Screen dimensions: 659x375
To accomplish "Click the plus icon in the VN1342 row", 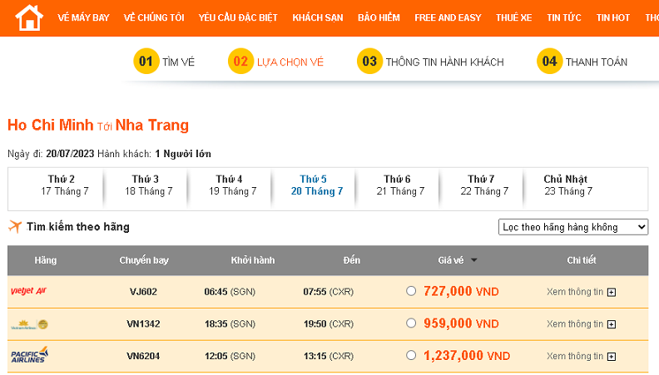I will tap(612, 324).
